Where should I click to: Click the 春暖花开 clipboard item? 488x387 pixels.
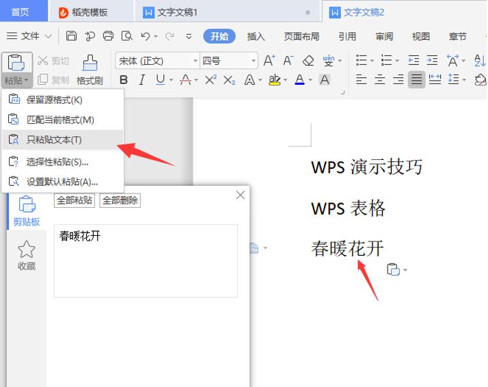(x=146, y=261)
